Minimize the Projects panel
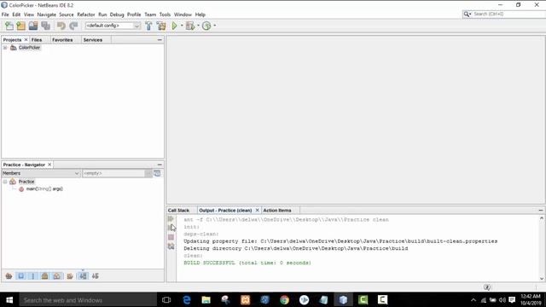 tap(160, 40)
